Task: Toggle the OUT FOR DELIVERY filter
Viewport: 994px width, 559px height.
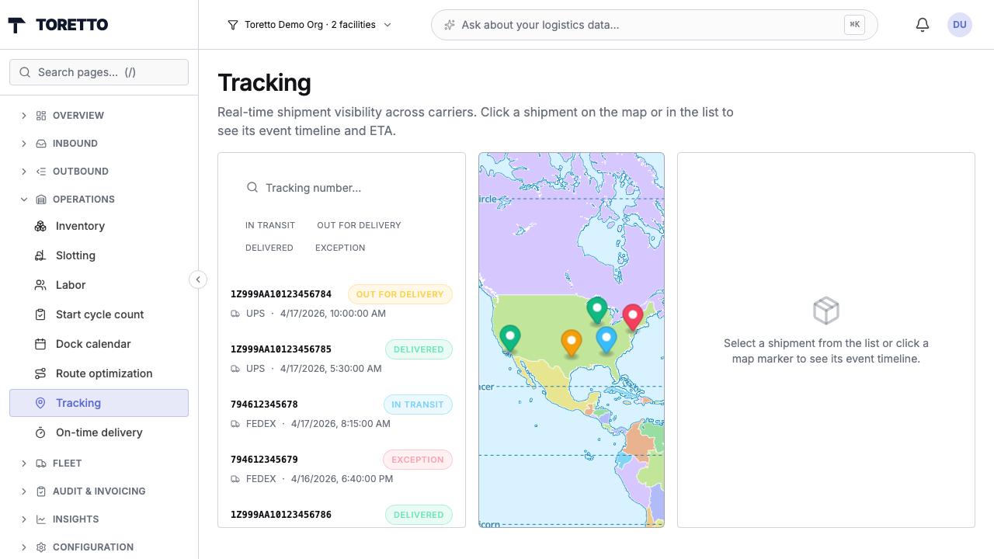Action: pyautogui.click(x=359, y=225)
